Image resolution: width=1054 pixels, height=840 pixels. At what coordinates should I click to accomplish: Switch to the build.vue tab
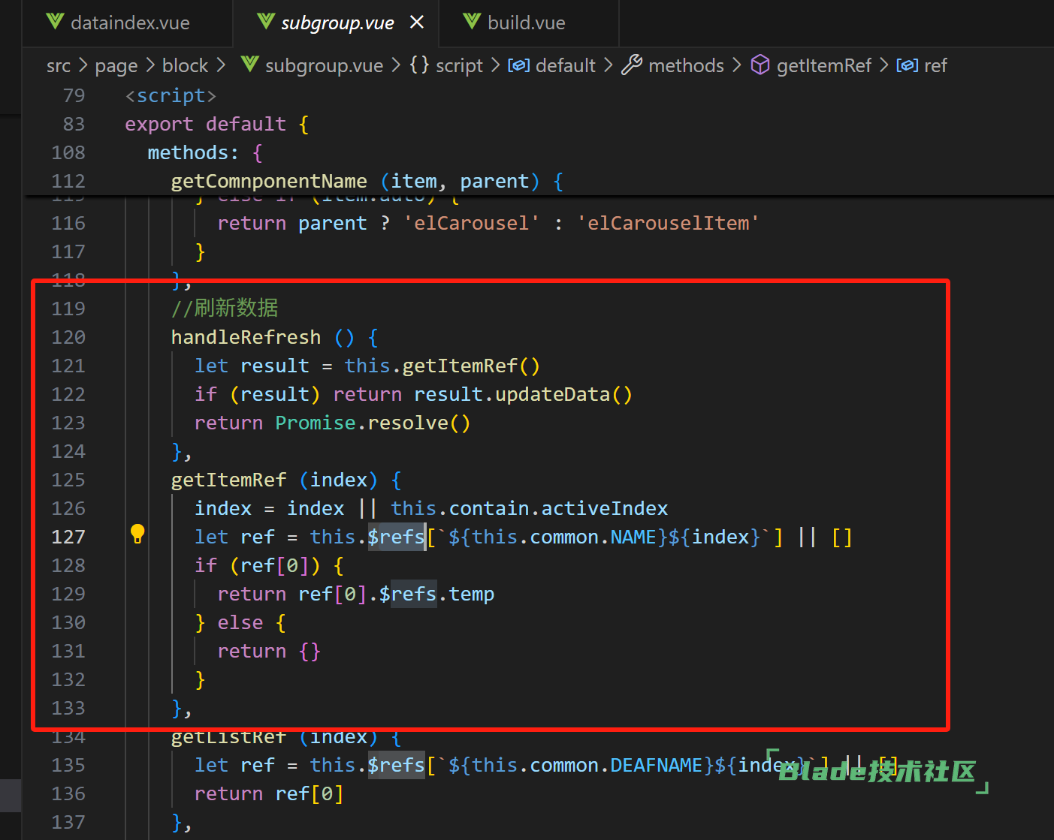pos(526,23)
